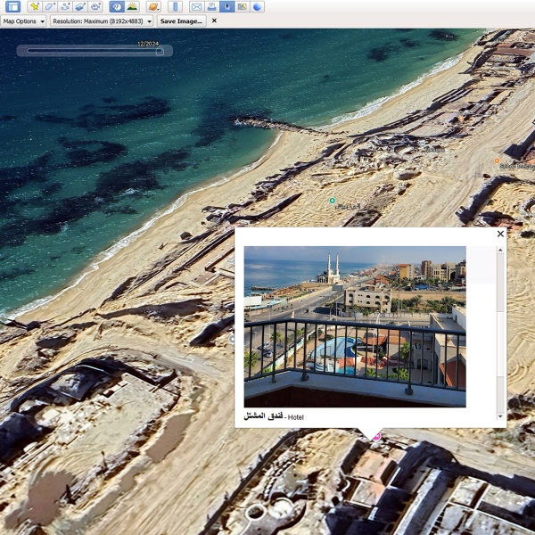Click the Add Placemark icon
This screenshot has width=535, height=535.
click(35, 6)
